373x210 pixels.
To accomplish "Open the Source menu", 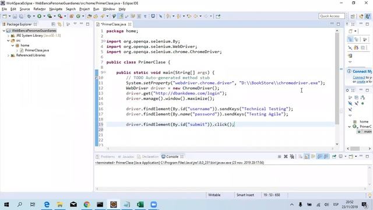I will (24, 9).
